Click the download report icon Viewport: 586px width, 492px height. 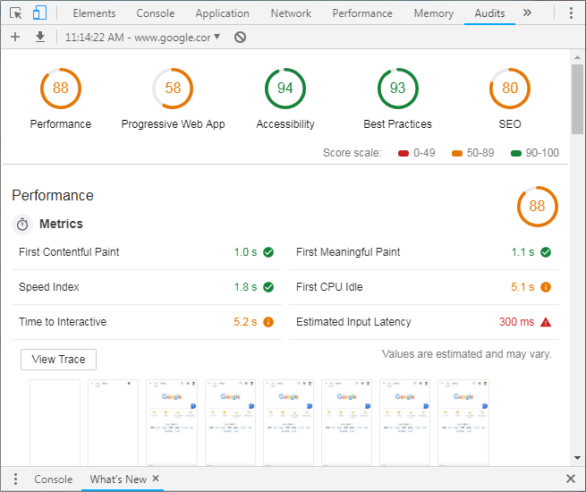[40, 37]
